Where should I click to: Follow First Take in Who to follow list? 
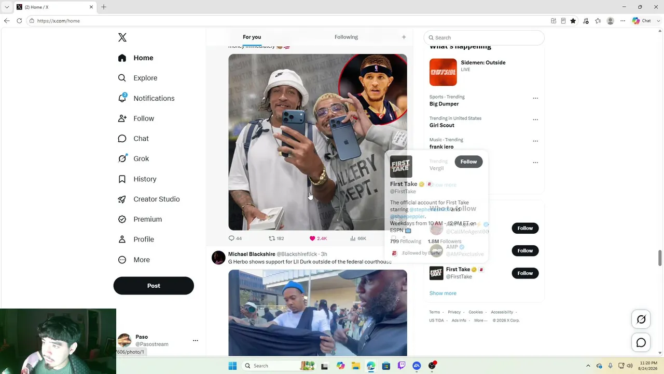[x=525, y=273]
